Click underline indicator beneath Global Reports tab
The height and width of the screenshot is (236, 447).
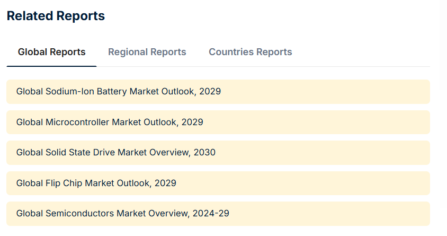pos(51,66)
